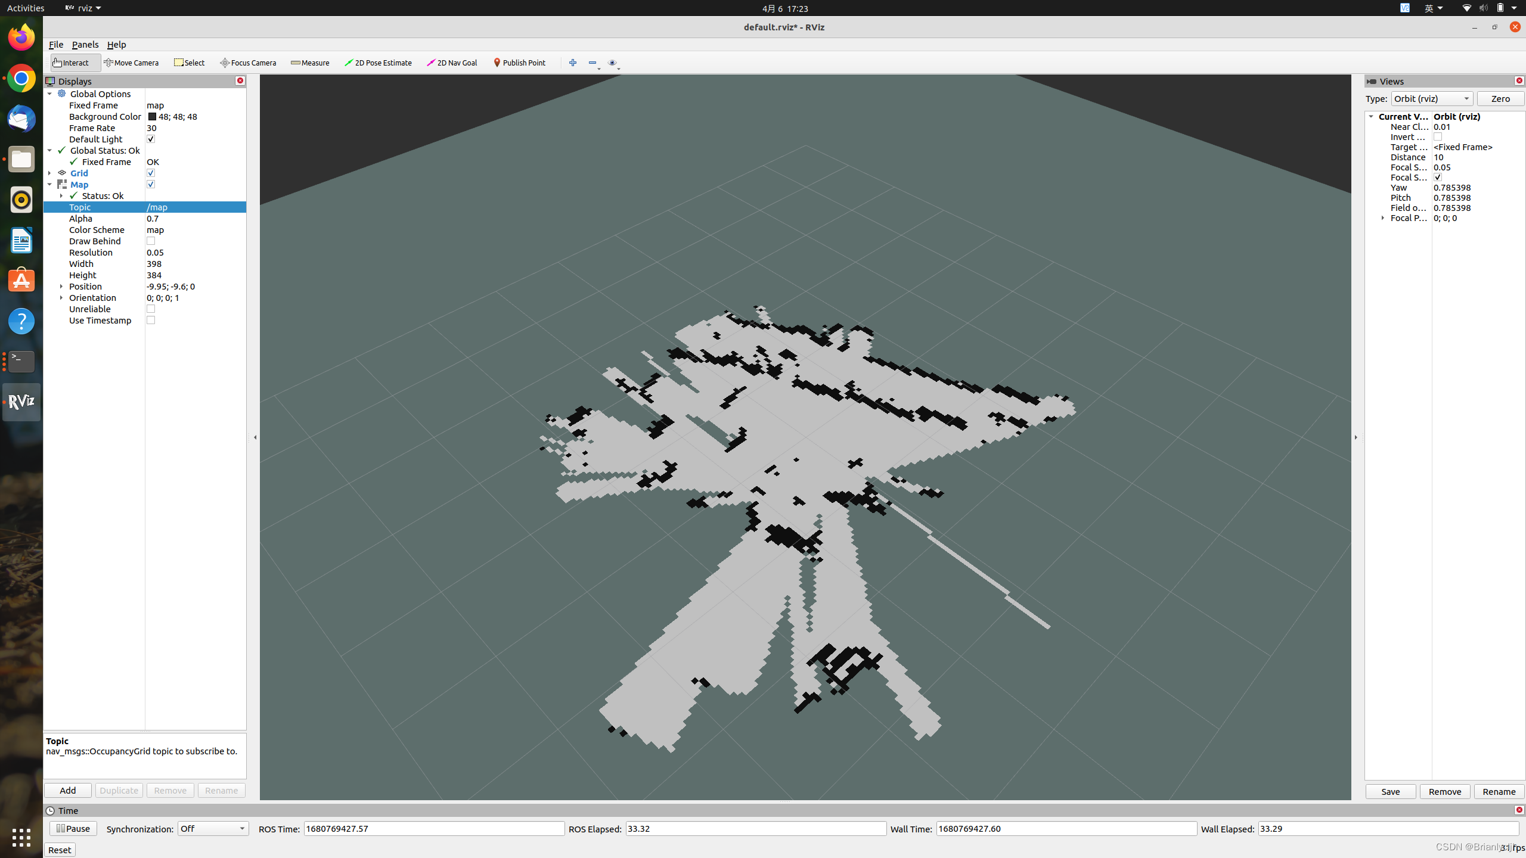Pick the 2D Pose Estimate tool
Viewport: 1526px width, 858px height.
378,63
